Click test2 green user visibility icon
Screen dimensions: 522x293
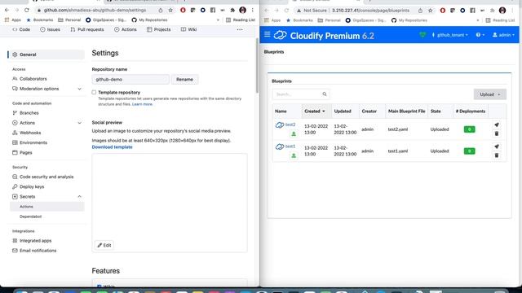click(294, 133)
